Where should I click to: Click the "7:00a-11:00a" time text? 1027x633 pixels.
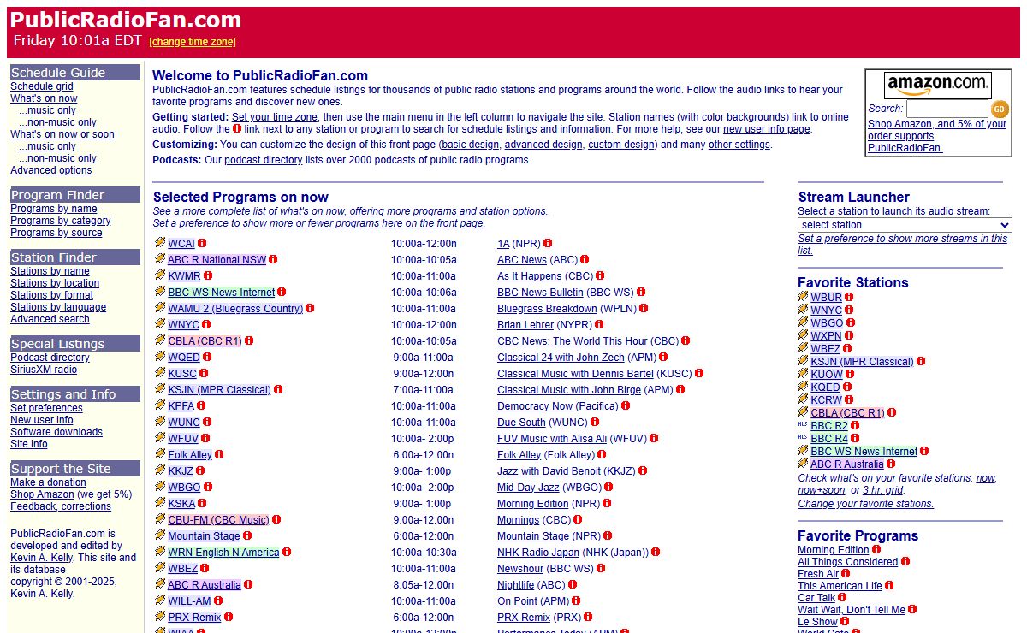point(424,390)
